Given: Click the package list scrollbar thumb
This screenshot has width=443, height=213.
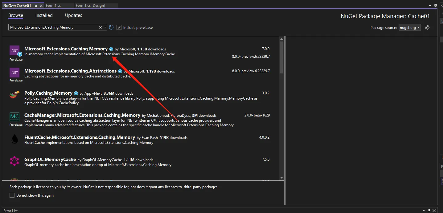Looking at the screenshot, I should pos(281,57).
